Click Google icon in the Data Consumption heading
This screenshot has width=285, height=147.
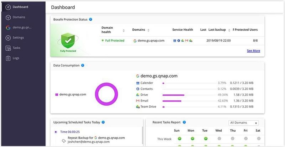[x=138, y=76]
